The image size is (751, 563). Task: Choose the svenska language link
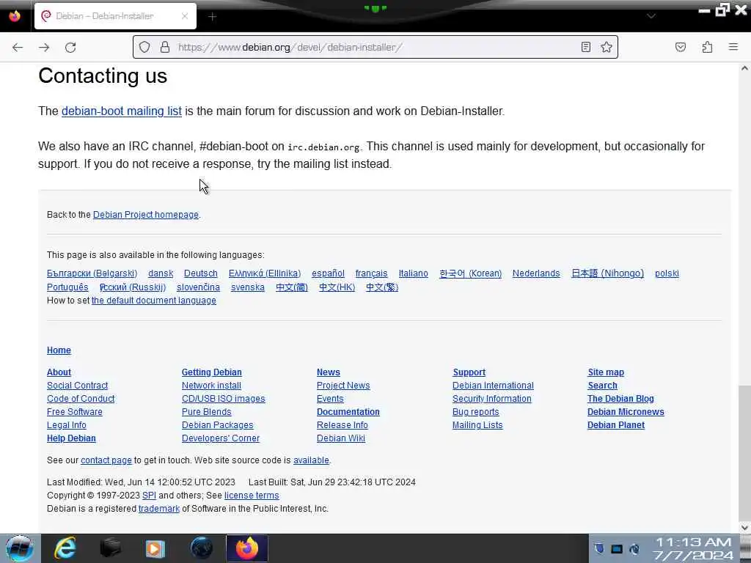pos(248,287)
